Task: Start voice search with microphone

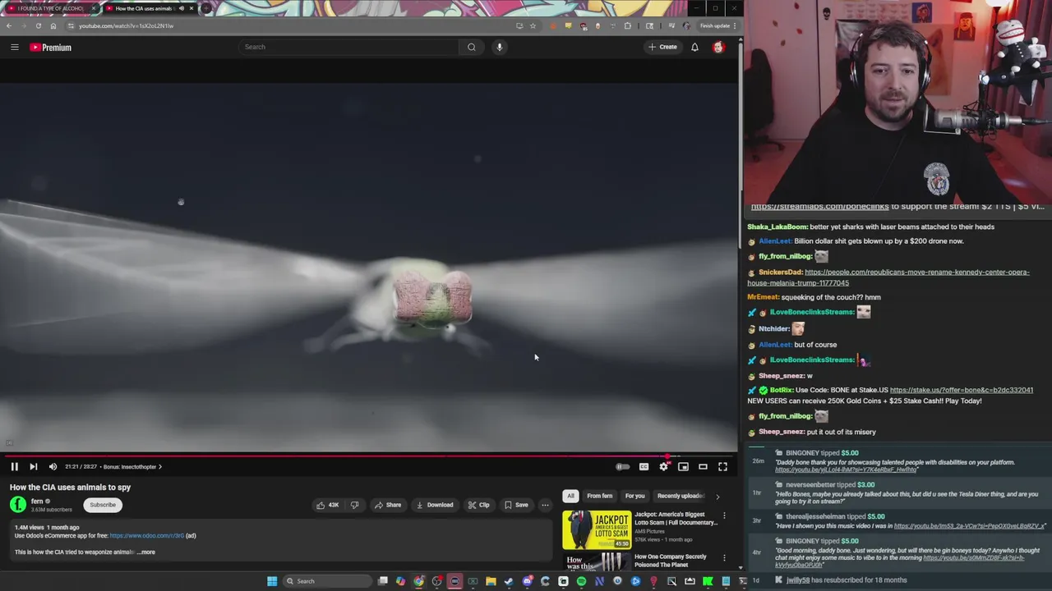Action: pos(499,47)
